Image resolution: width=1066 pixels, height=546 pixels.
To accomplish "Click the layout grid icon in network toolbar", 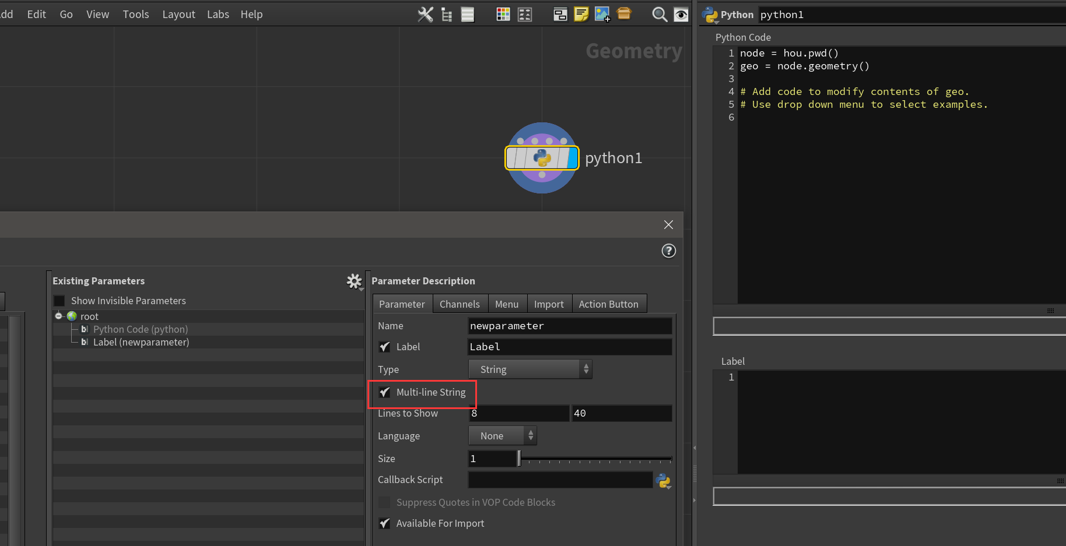I will click(x=525, y=15).
